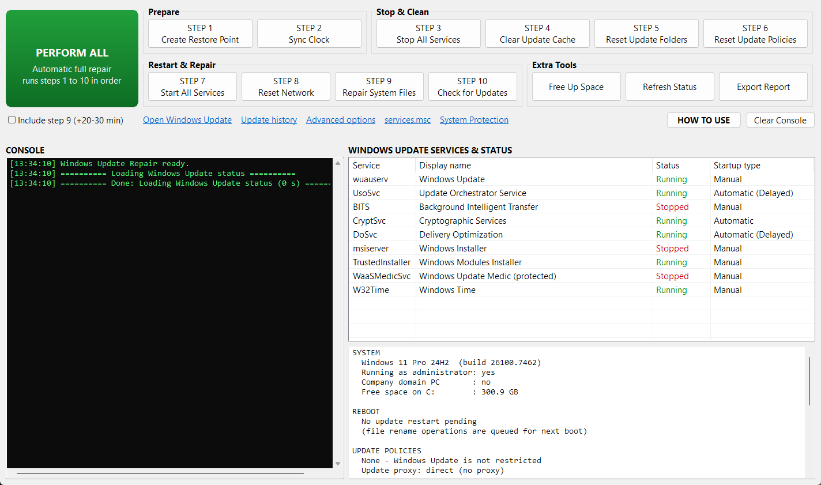The image size is (821, 485).
Task: Click the Clear Console button
Action: pyautogui.click(x=781, y=120)
